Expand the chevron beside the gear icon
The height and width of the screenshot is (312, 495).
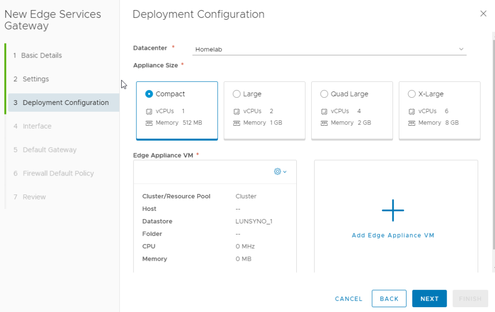tap(285, 172)
